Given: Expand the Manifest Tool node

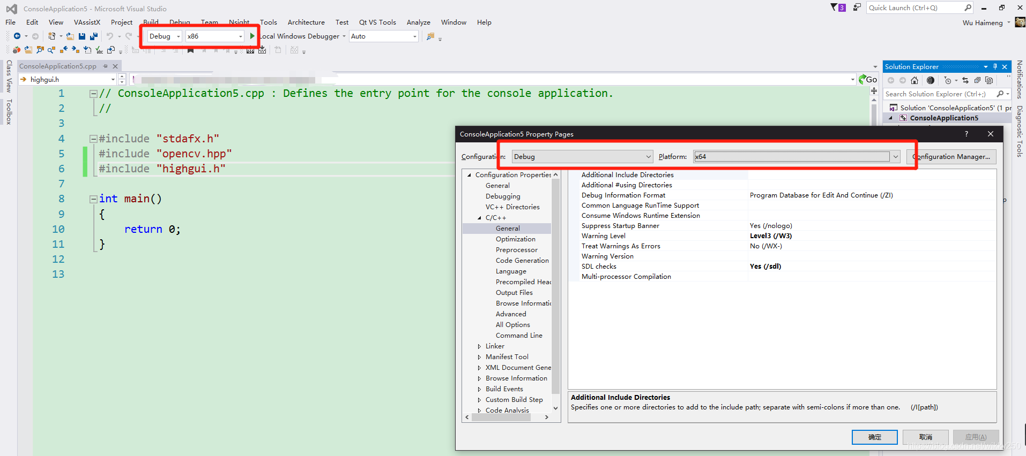Looking at the screenshot, I should point(480,357).
